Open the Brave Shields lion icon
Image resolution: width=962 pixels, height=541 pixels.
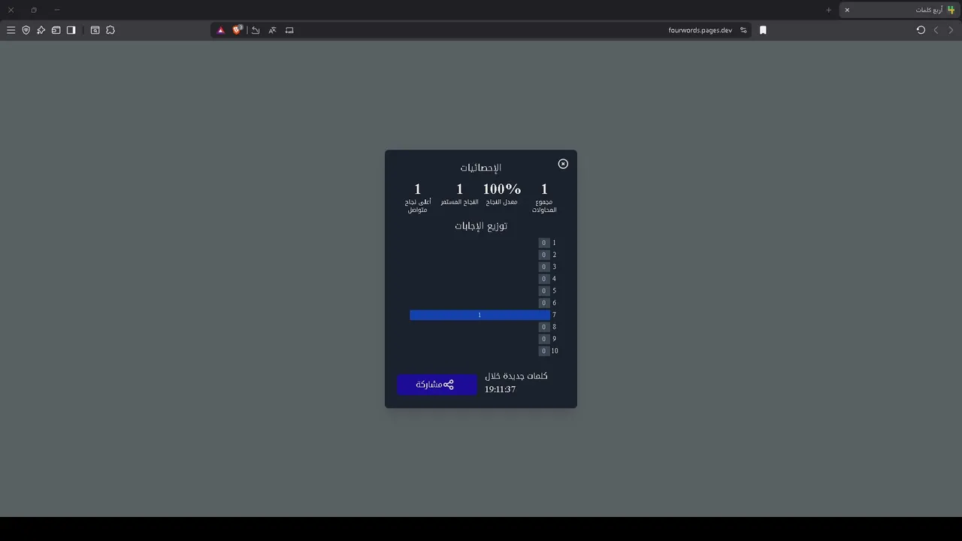click(x=237, y=30)
